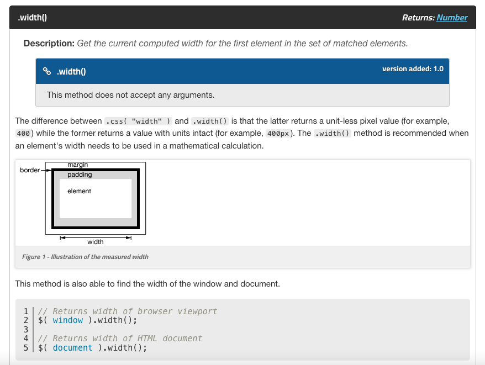Click "This method does not accept any arguments" text

pyautogui.click(x=130, y=95)
